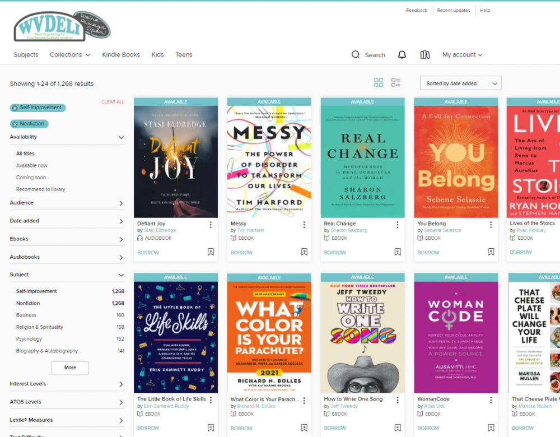Open the WomanCode book cover

(x=456, y=337)
